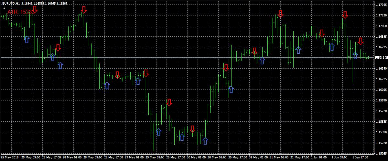Click the 29 May 09:00 time label

(x=155, y=158)
